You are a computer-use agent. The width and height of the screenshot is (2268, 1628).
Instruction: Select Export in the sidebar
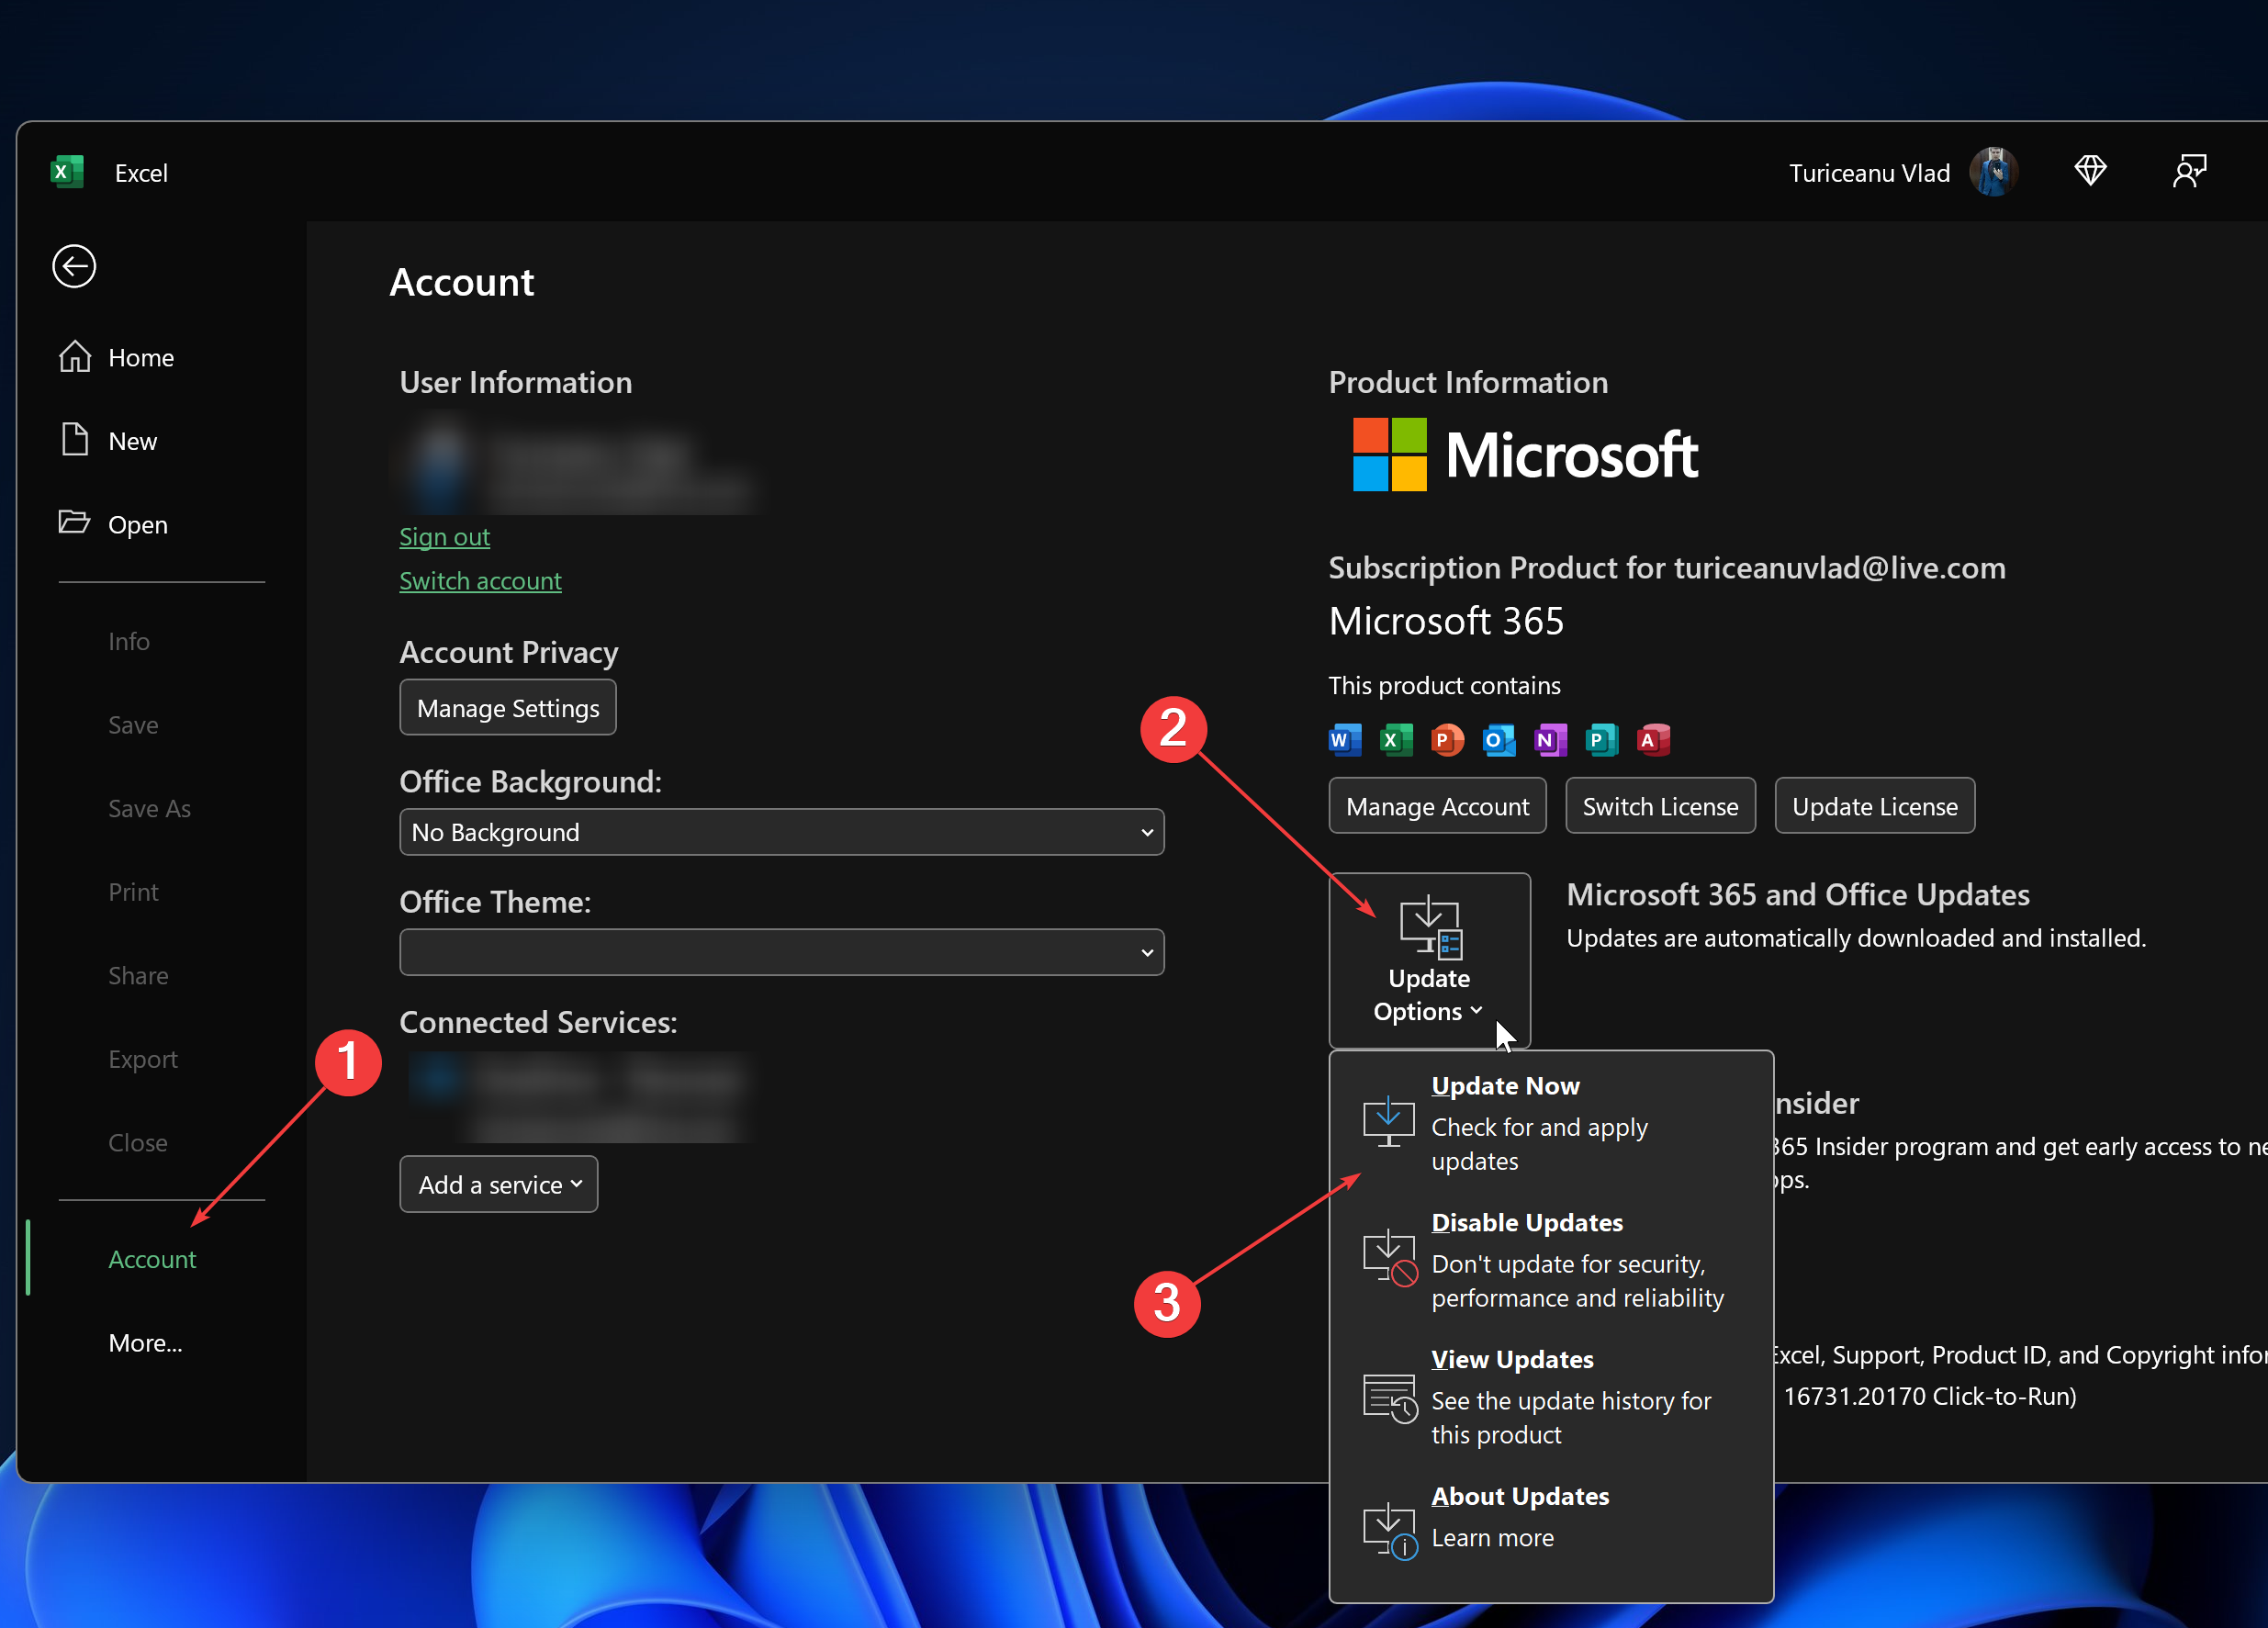143,1059
